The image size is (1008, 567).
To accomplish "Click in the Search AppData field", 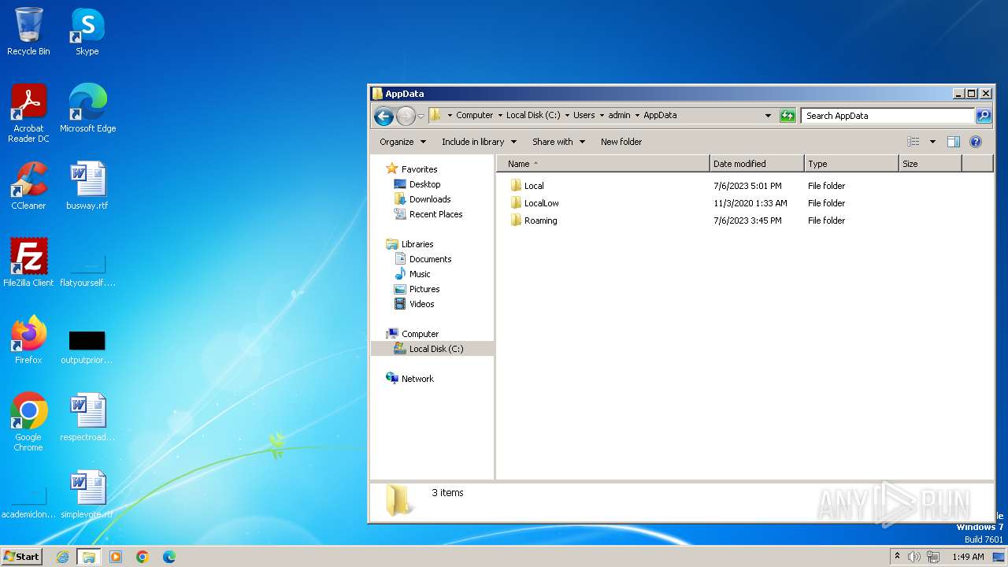I will pyautogui.click(x=888, y=116).
